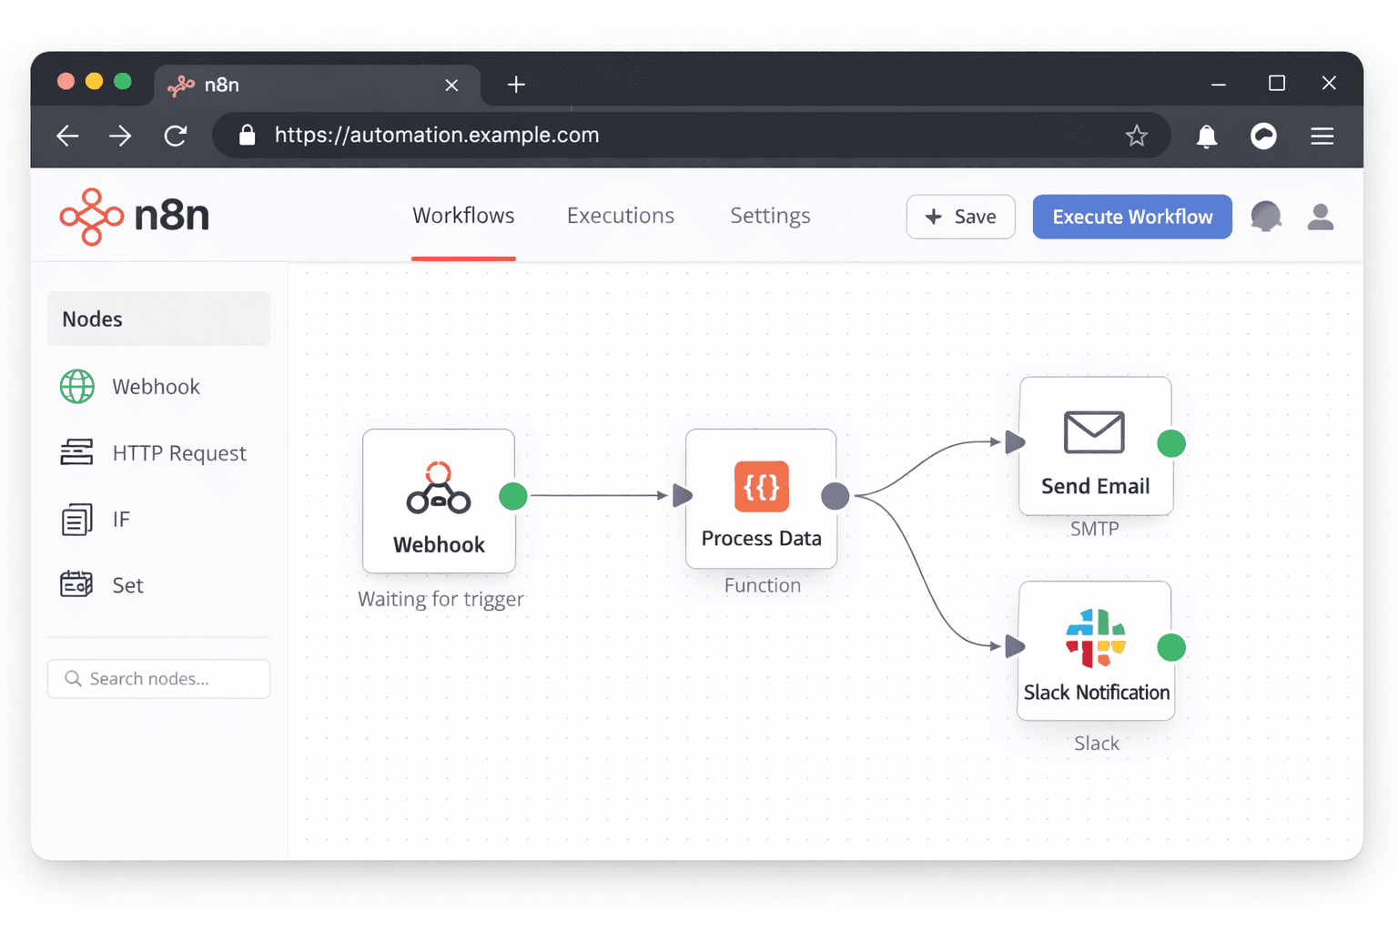
Task: Toggle the green indicator on Slack Notification node
Action: [x=1171, y=648]
